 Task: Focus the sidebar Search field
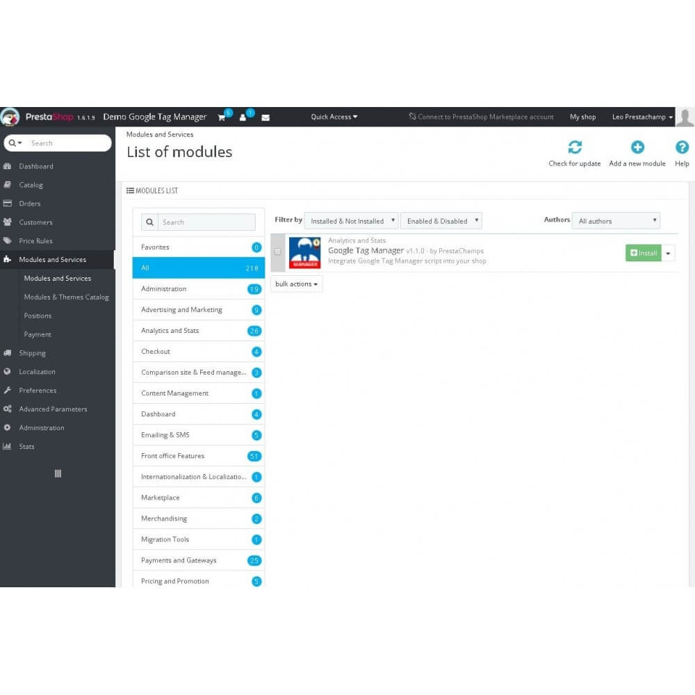coord(69,143)
